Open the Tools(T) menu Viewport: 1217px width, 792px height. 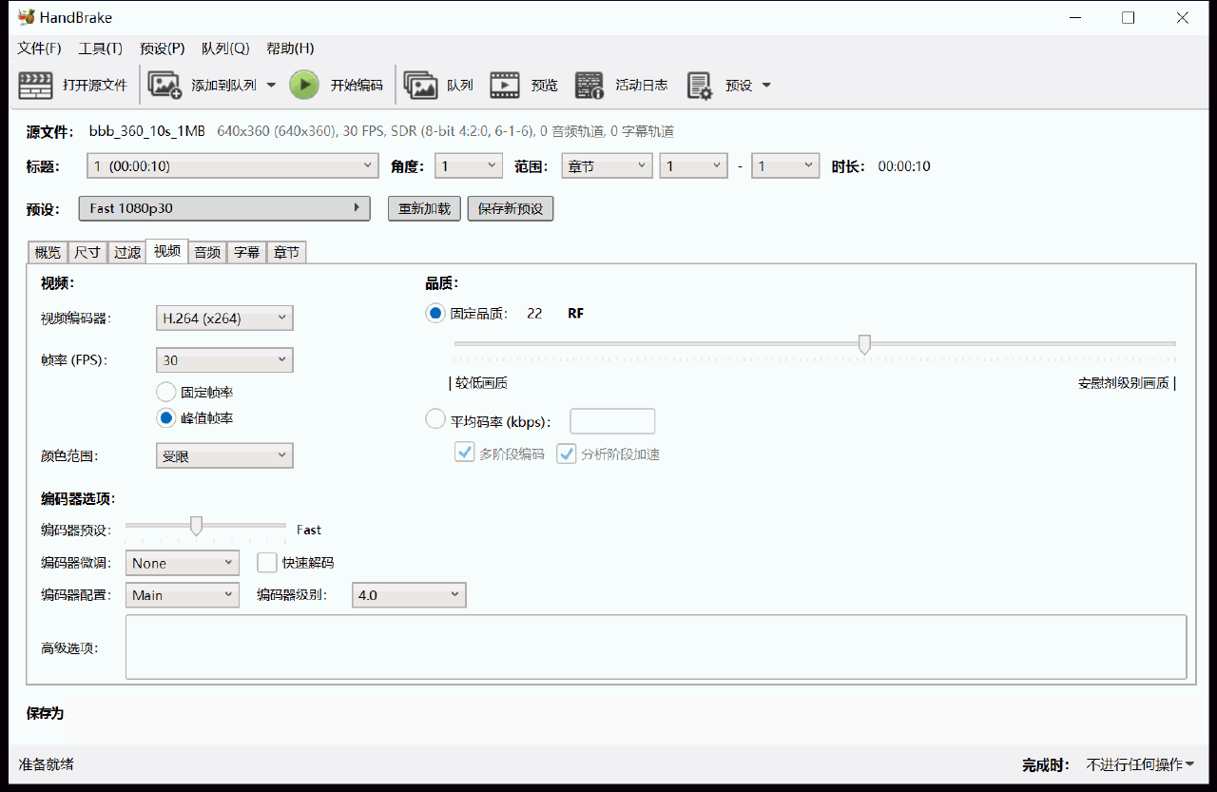point(100,48)
